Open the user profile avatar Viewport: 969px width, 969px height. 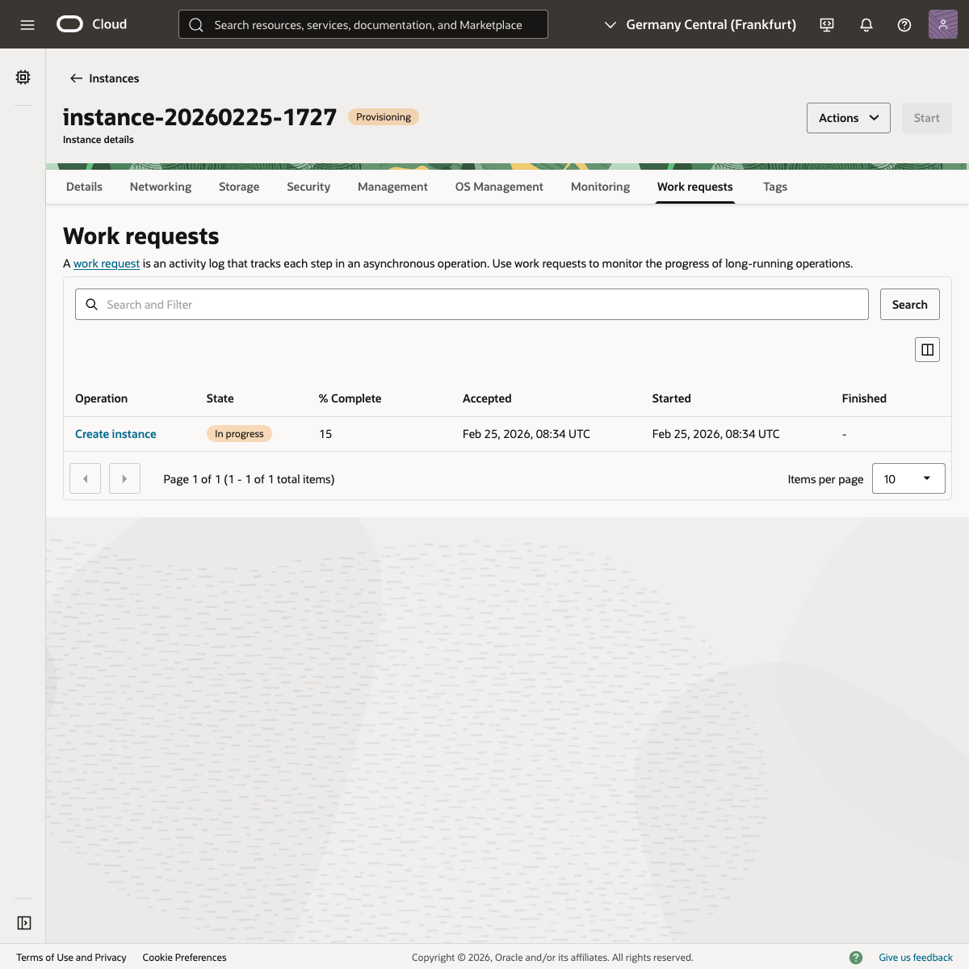(942, 24)
